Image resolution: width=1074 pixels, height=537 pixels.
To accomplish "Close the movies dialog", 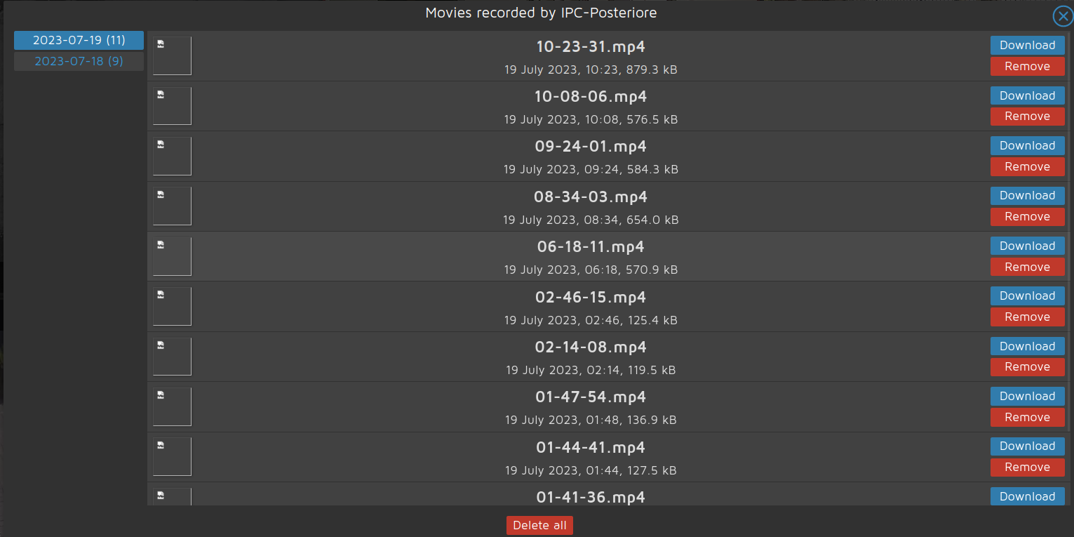I will coord(1062,16).
